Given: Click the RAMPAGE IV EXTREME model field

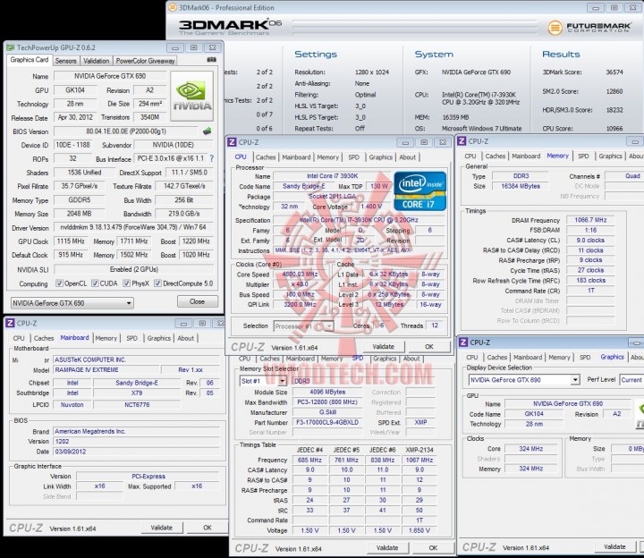Looking at the screenshot, I should [106, 370].
